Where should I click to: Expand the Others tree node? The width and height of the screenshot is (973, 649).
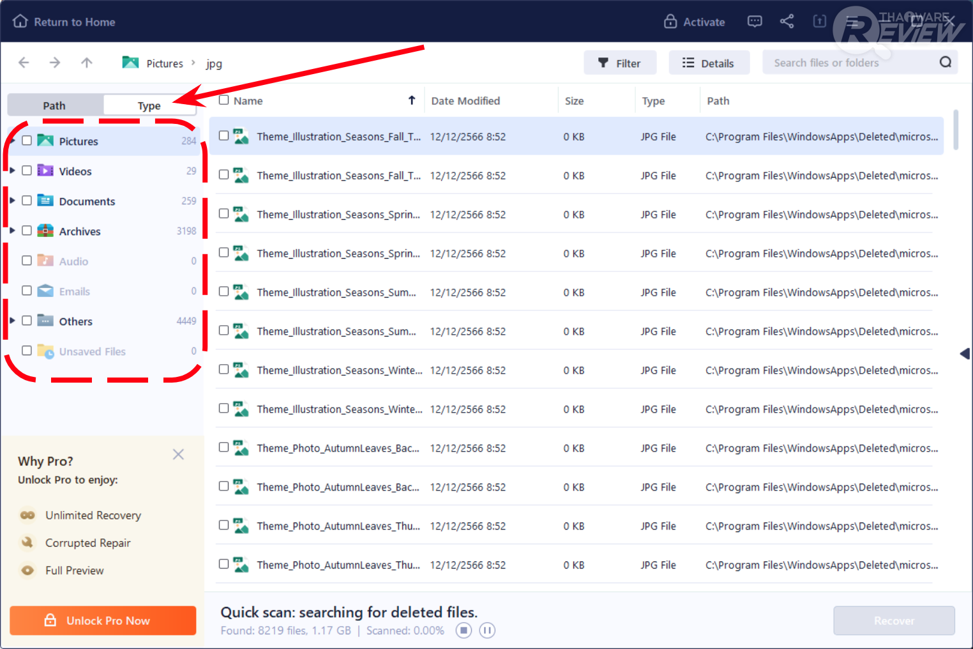[12, 321]
